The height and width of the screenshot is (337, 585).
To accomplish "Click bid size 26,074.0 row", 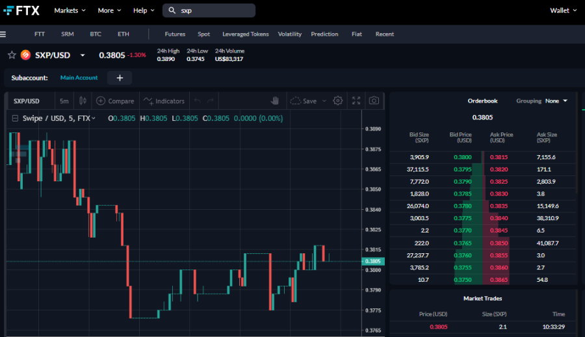I will 418,206.
